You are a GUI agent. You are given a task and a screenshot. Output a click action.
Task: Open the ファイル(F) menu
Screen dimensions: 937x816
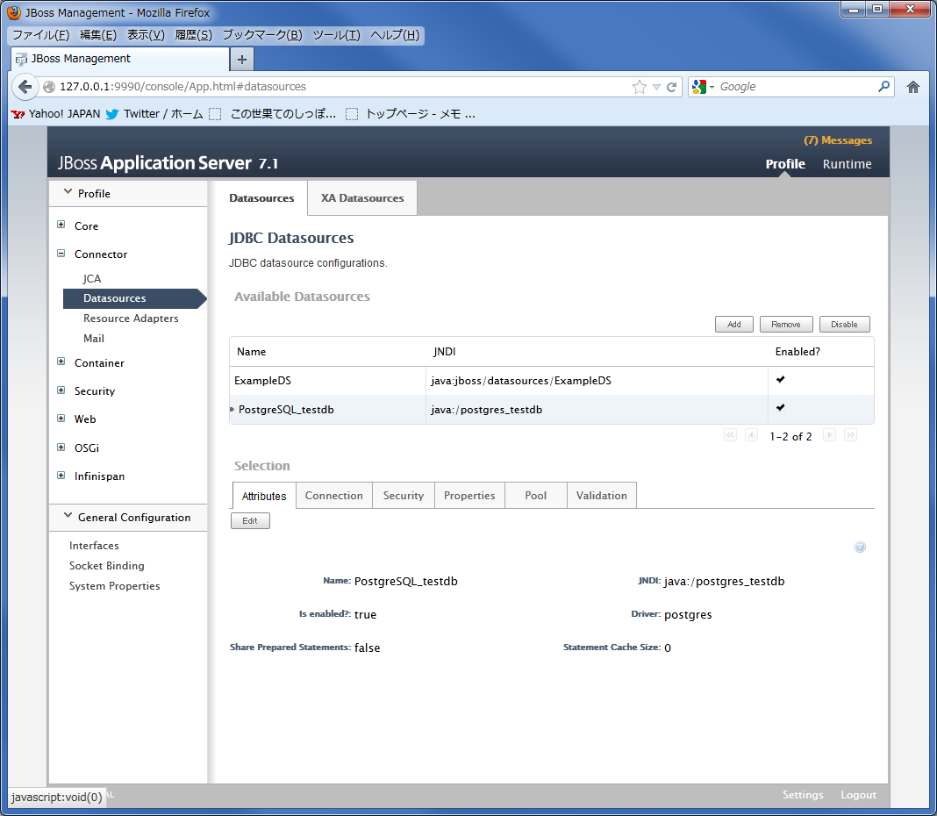(x=40, y=35)
